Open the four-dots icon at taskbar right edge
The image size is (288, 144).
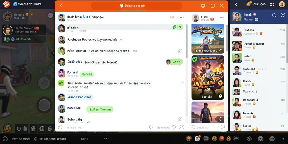[x=283, y=139]
